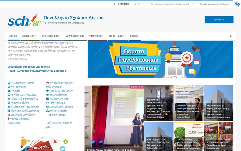This screenshot has width=241, height=151.
Task: Click the Υπηρεσίες illustration graphic
Action: click(x=44, y=143)
